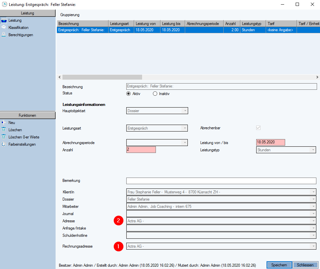This screenshot has height=269, width=320.
Task: Expand the Adresse Actra AG dropdown
Action: point(313,221)
